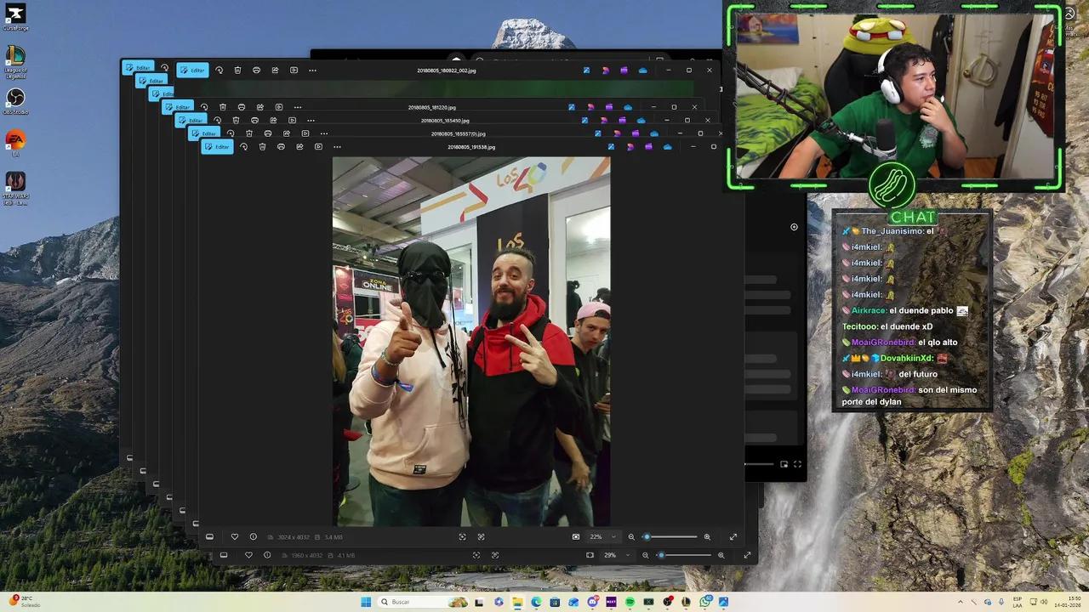Print the photo using the printer icon

[281, 146]
